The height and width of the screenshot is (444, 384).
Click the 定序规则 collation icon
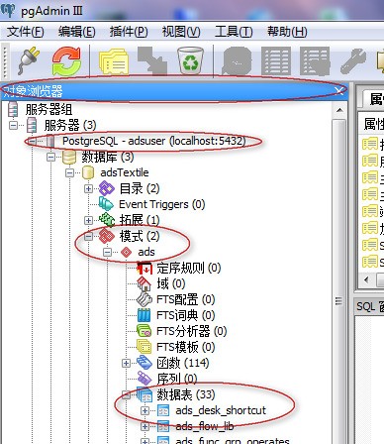coord(144,268)
